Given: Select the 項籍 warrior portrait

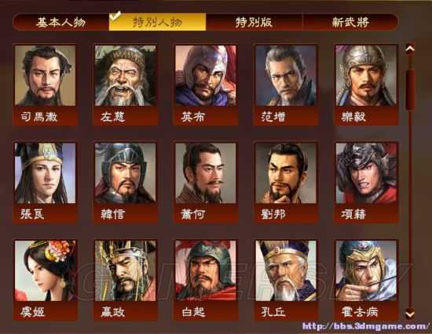Looking at the screenshot, I should (x=366, y=173).
